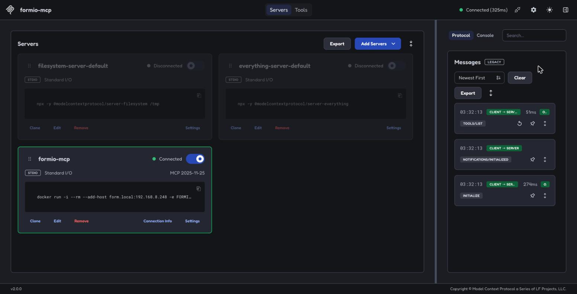The image size is (577, 294).
Task: Open the Newest First sort dropdown
Action: (479, 78)
